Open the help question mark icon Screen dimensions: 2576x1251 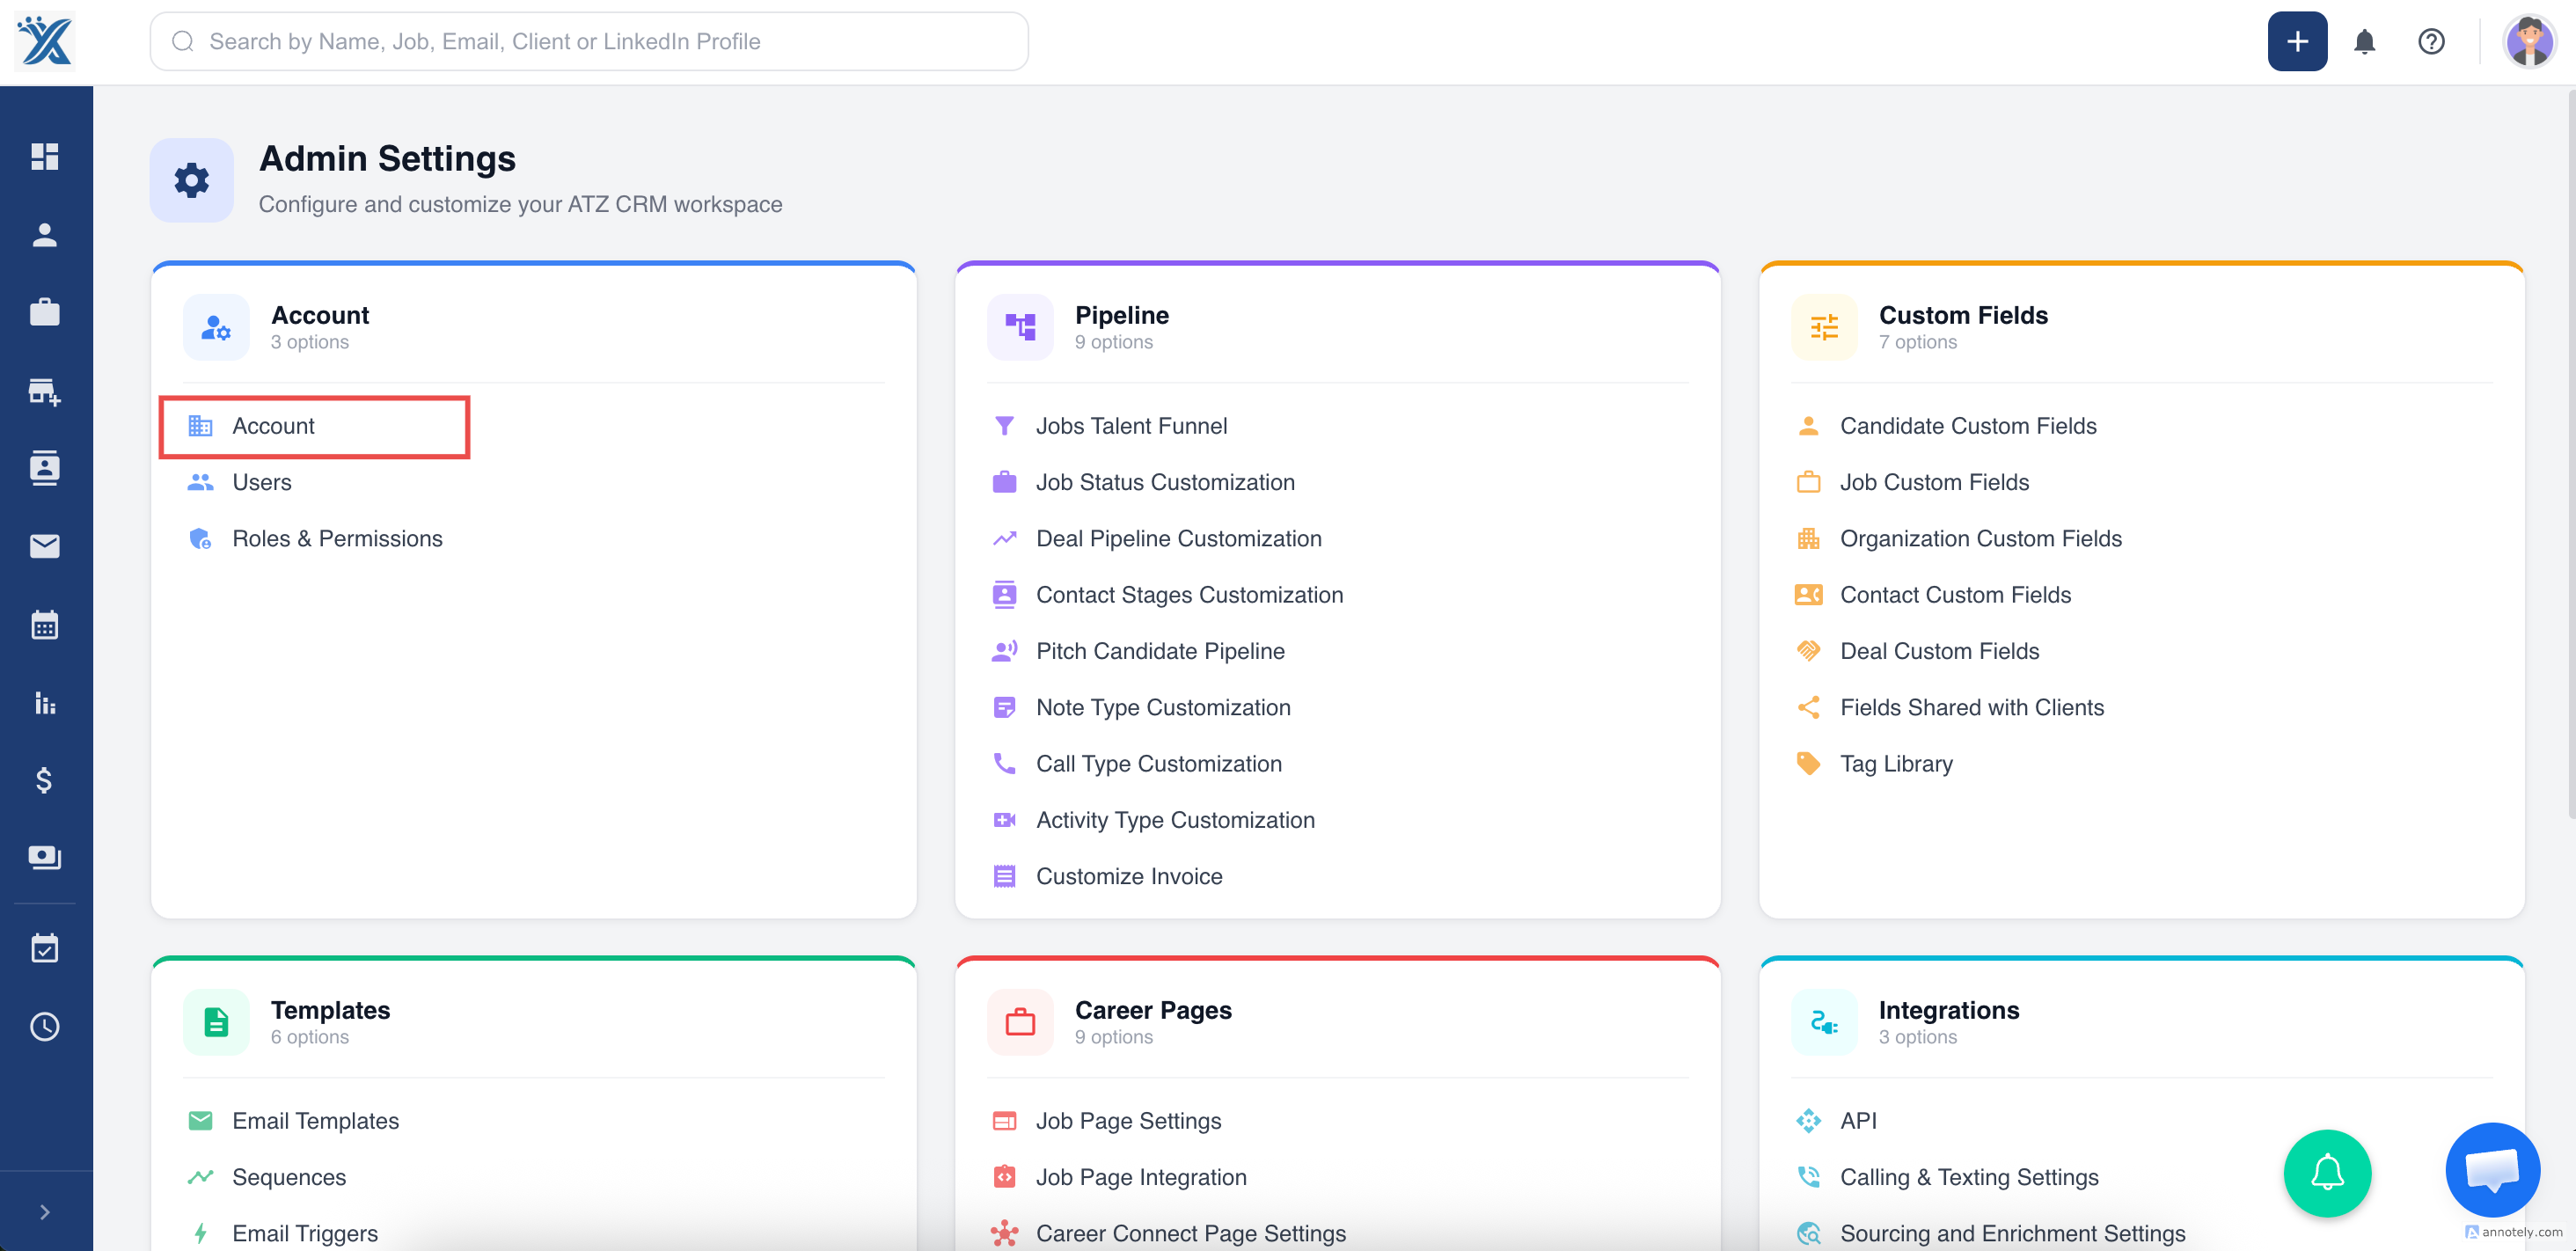point(2431,41)
